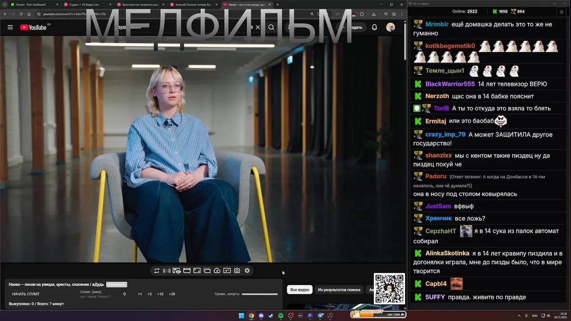Click the eye visibility icon in player toolbar
Image resolution: width=571 pixels, height=321 pixels.
177,271
